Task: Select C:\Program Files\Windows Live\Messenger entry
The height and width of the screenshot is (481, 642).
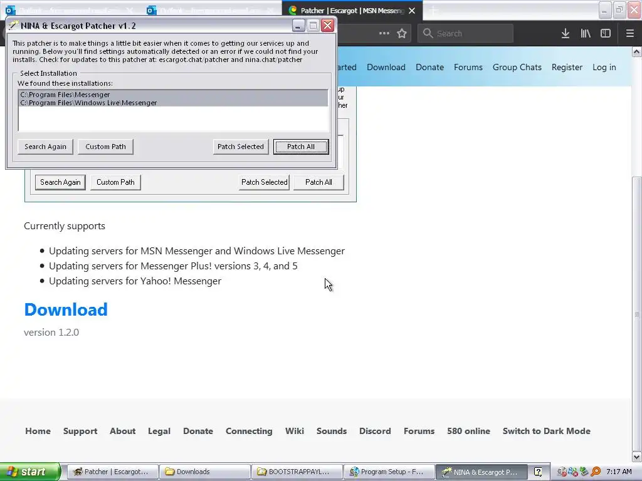Action: [x=173, y=103]
